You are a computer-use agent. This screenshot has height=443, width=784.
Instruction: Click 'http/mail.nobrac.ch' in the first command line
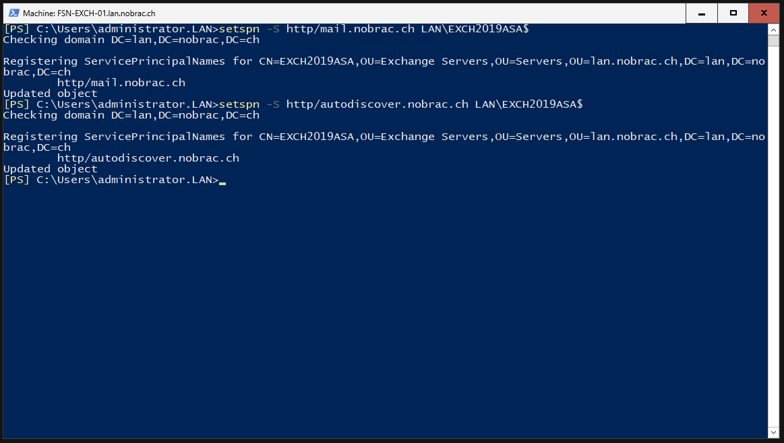(x=350, y=29)
